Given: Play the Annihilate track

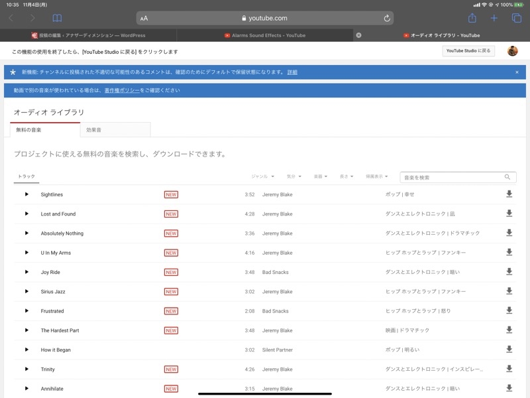Looking at the screenshot, I should pyautogui.click(x=26, y=388).
